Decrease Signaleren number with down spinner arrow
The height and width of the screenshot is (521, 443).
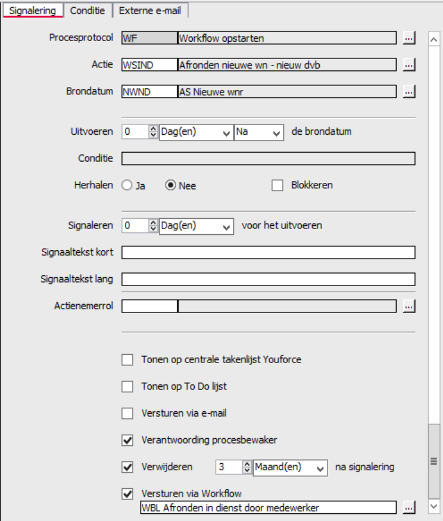click(153, 228)
